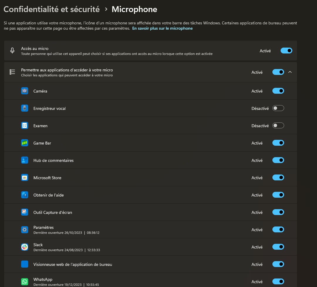Click the Hub de commentaires icon
The image size is (317, 287).
(x=25, y=160)
